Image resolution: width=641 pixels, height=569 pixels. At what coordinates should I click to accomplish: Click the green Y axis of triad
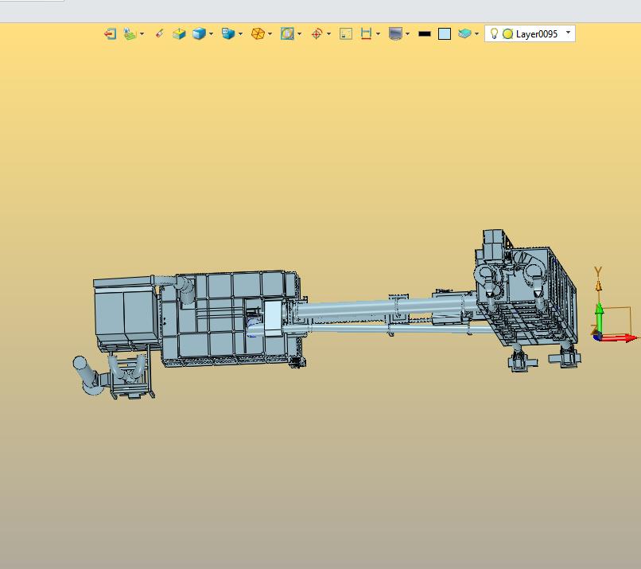click(x=600, y=318)
